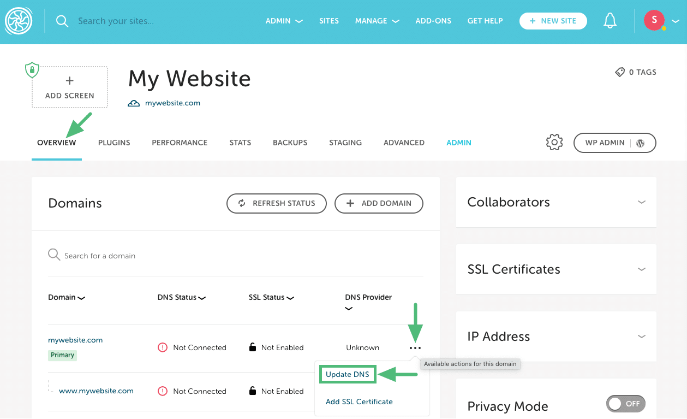Expand the IP Address section
The image size is (687, 419).
642,337
